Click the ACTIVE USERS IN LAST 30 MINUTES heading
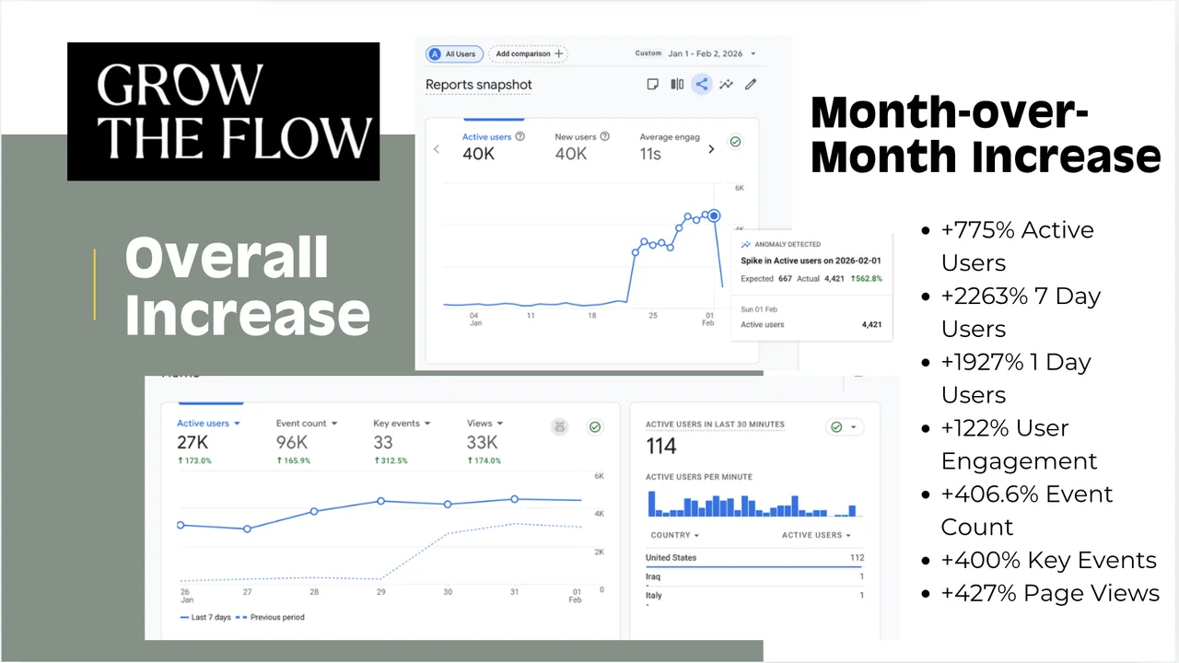 tap(715, 425)
